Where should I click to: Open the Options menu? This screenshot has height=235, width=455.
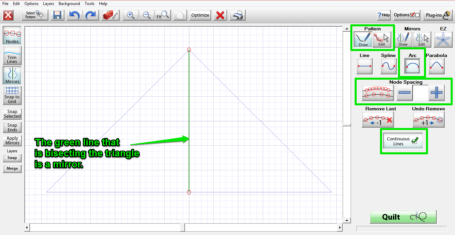31,4
